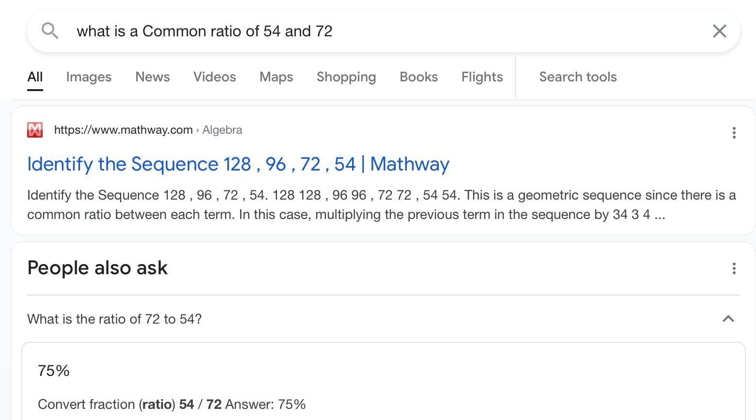Go to the Shopping tab
This screenshot has height=420, width=756.
[x=346, y=77]
